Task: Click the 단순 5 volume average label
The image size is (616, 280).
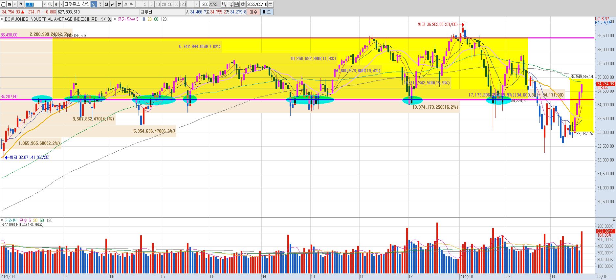Action: [25, 220]
